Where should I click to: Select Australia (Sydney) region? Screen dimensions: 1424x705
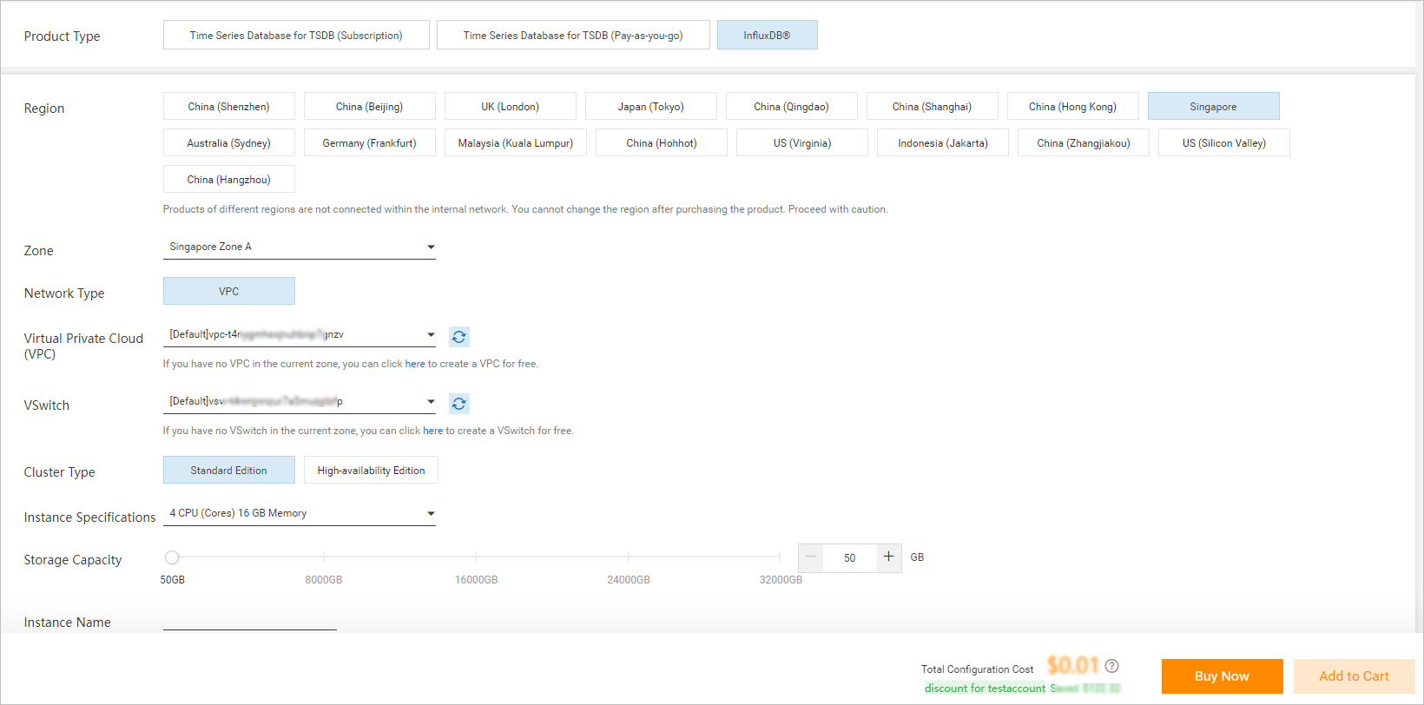click(229, 143)
